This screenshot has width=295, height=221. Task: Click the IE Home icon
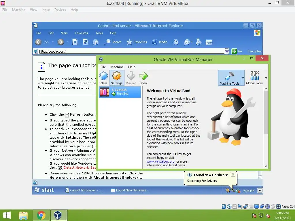(x=96, y=42)
